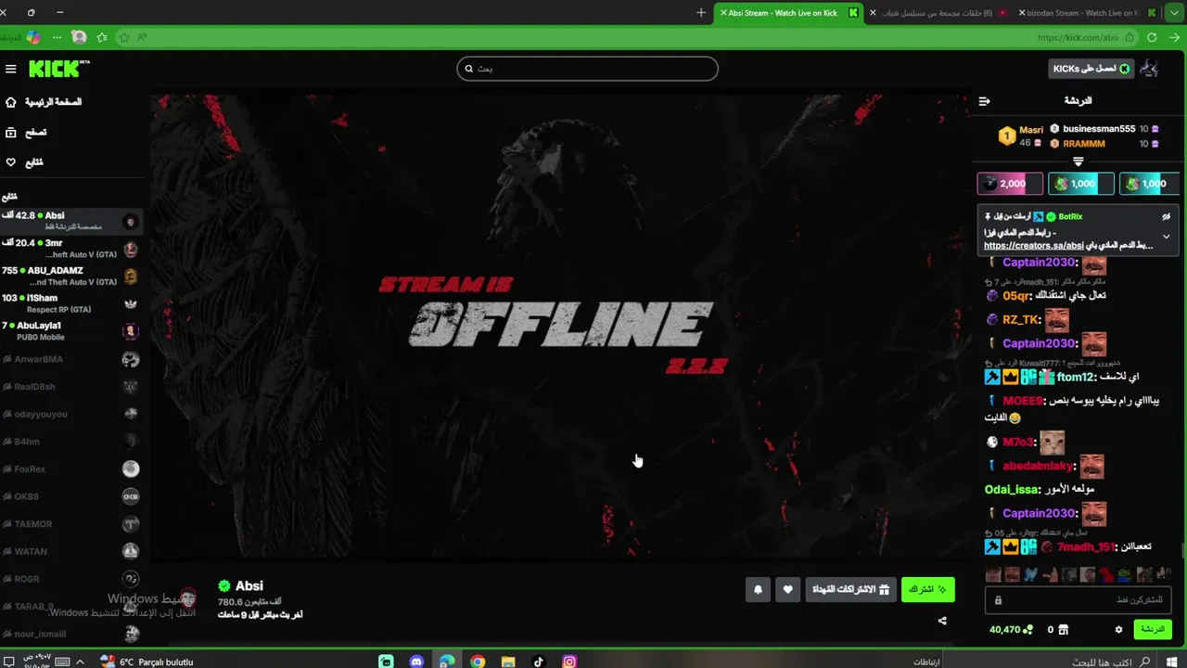Click the 40,470 KICKs balance

[x=1010, y=630]
